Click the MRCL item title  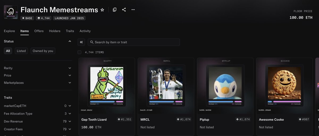pyautogui.click(x=145, y=120)
